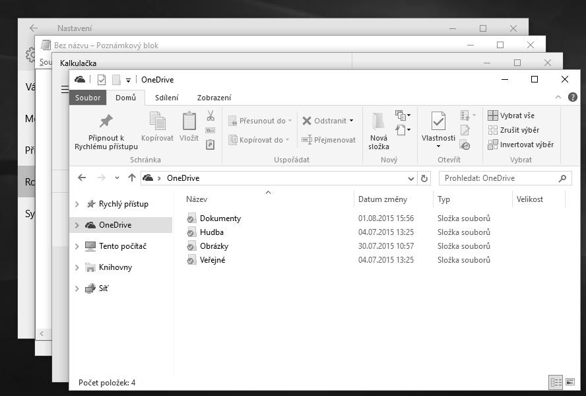Open the New item dropdown above Easy access

click(x=403, y=115)
